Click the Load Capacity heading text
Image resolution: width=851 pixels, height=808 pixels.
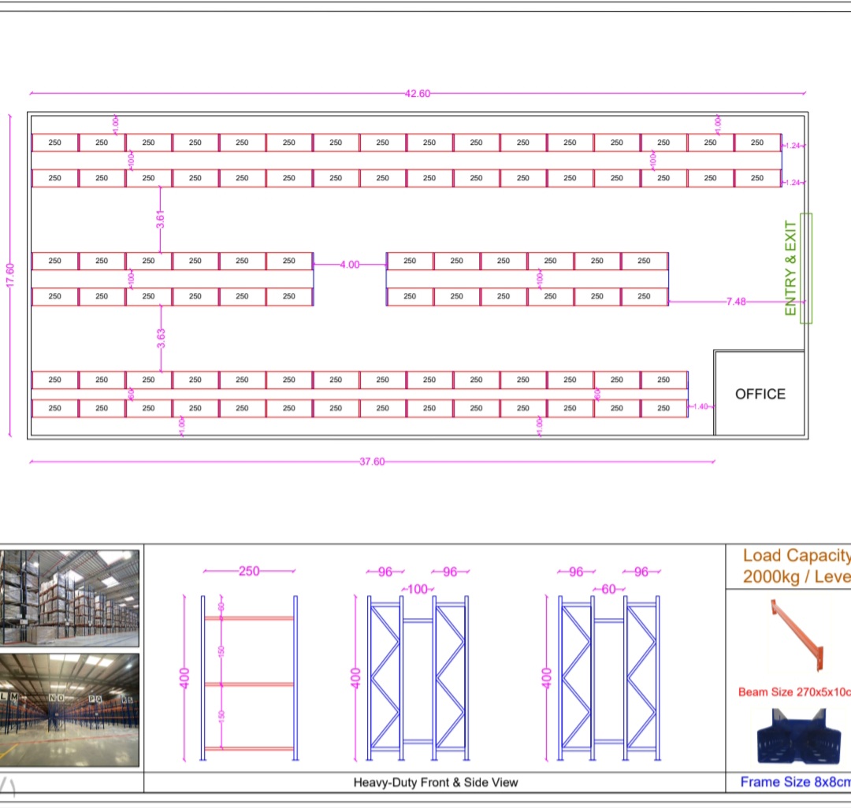(796, 556)
